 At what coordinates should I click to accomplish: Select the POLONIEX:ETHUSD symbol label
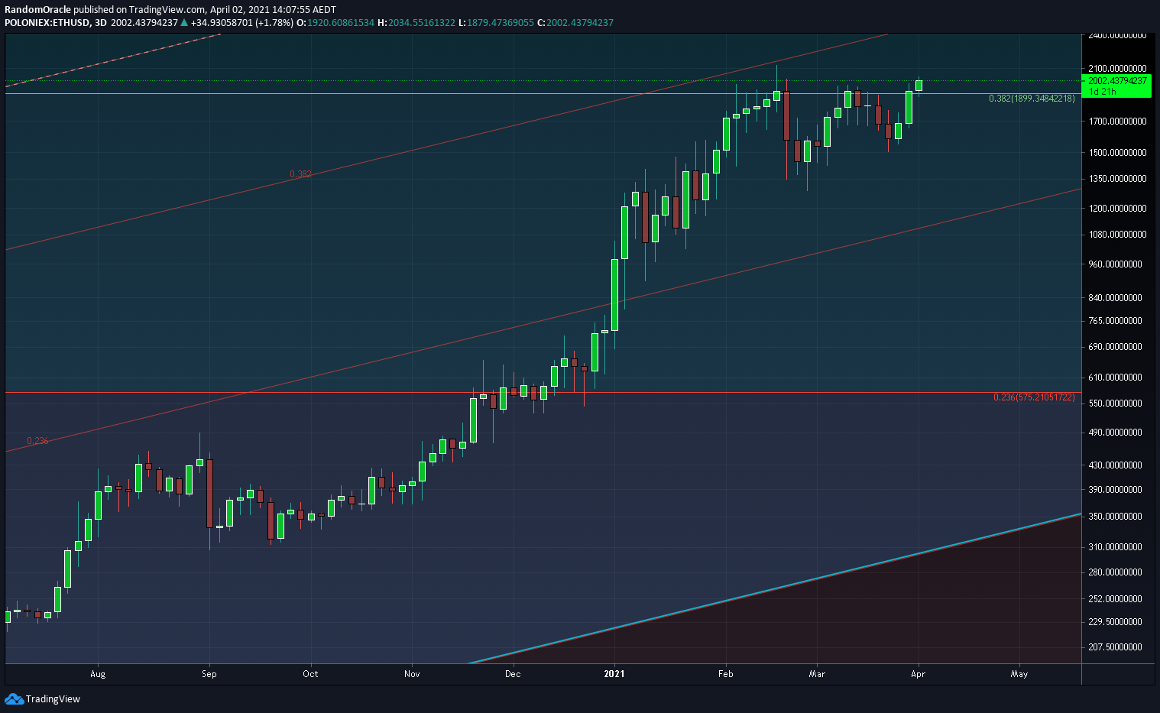47,23
